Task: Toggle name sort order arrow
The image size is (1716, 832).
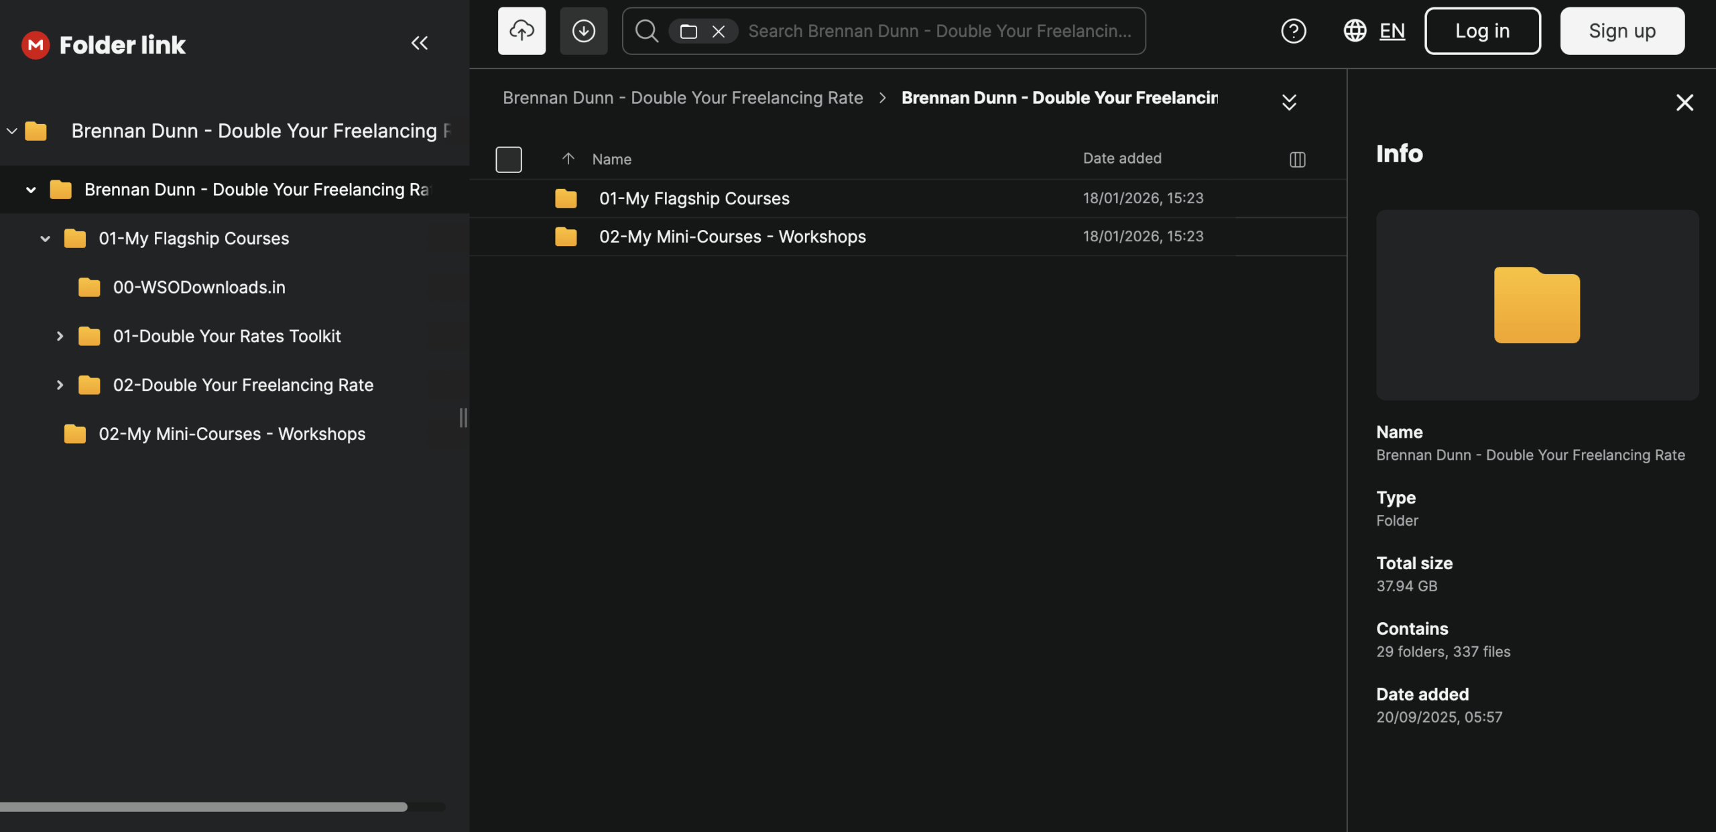Action: tap(568, 159)
